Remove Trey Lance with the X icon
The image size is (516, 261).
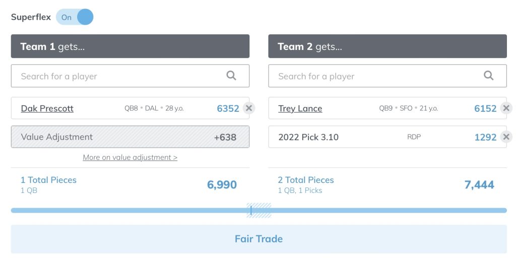coord(506,108)
